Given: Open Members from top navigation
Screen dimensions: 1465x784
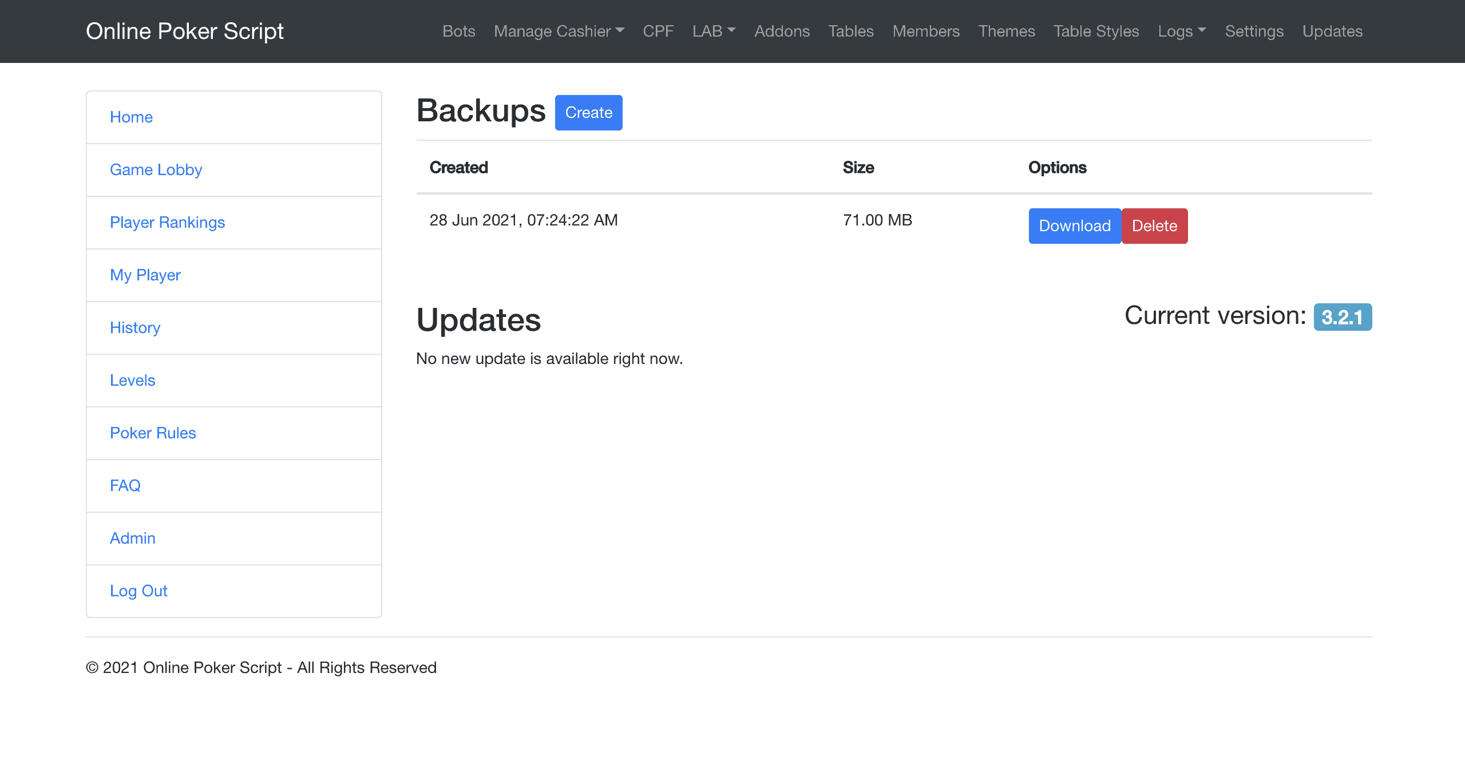Looking at the screenshot, I should (x=925, y=31).
